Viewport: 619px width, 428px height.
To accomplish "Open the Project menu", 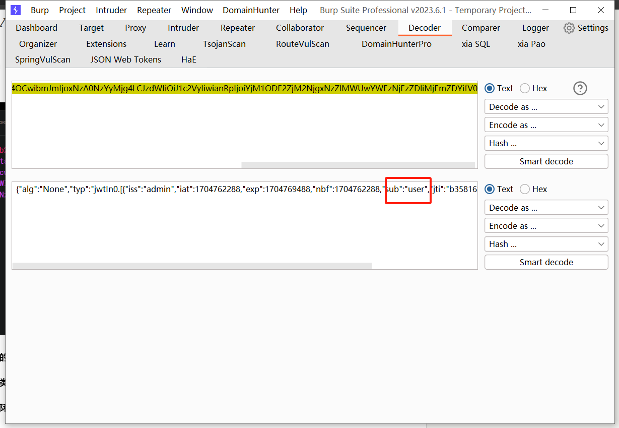I will [72, 10].
